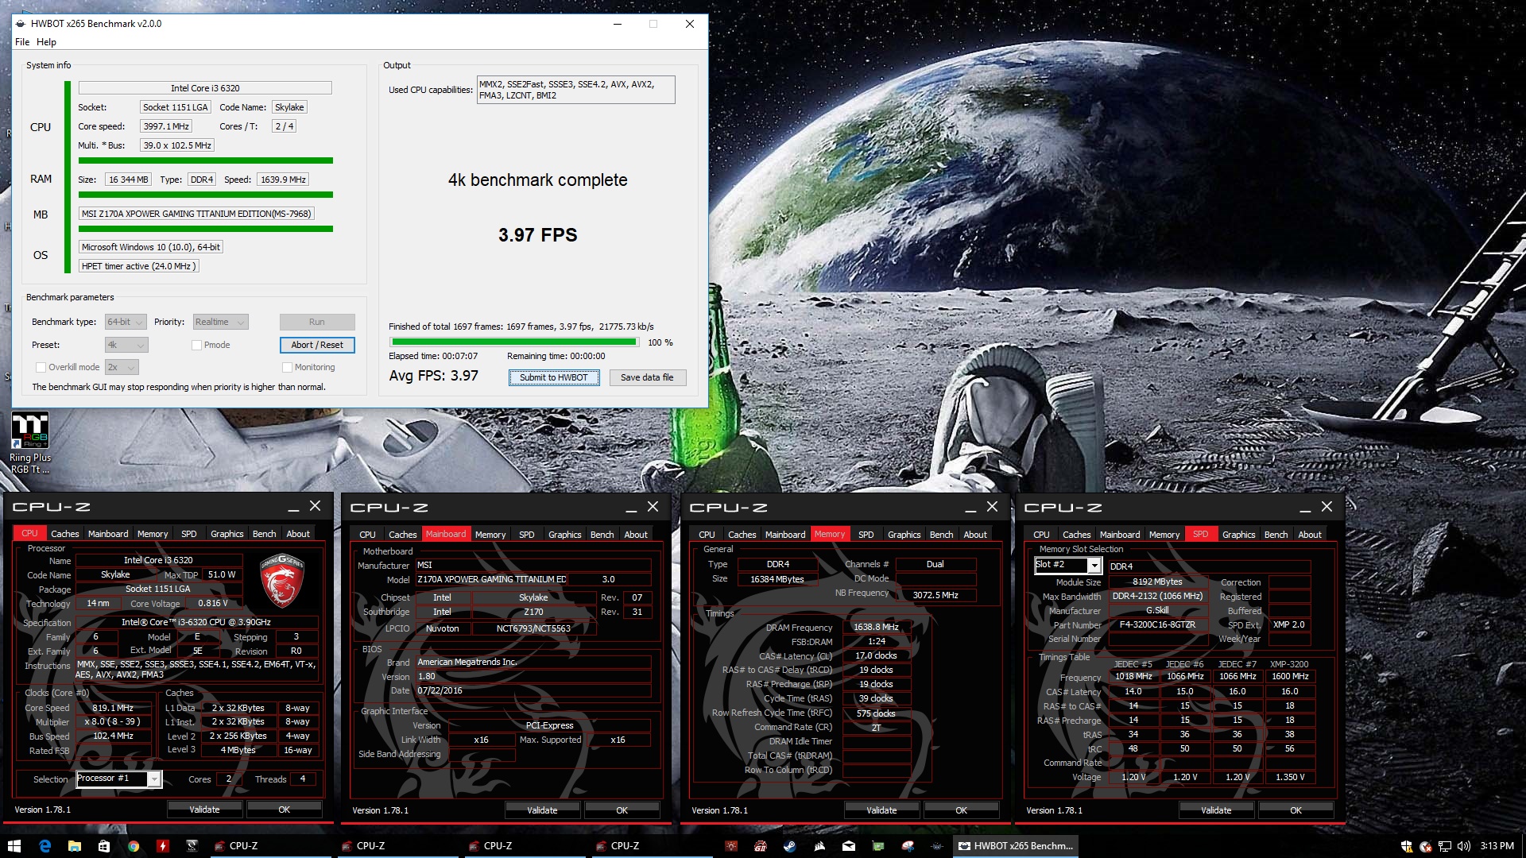This screenshot has height=858, width=1526.
Task: Open the File menu in HWBOT
Action: pyautogui.click(x=22, y=42)
